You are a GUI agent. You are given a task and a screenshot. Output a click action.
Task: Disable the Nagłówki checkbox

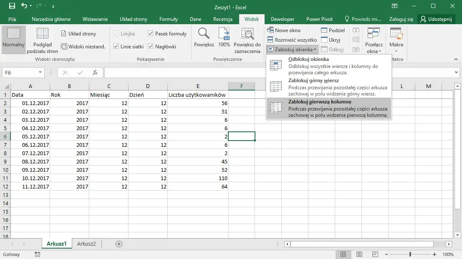151,47
